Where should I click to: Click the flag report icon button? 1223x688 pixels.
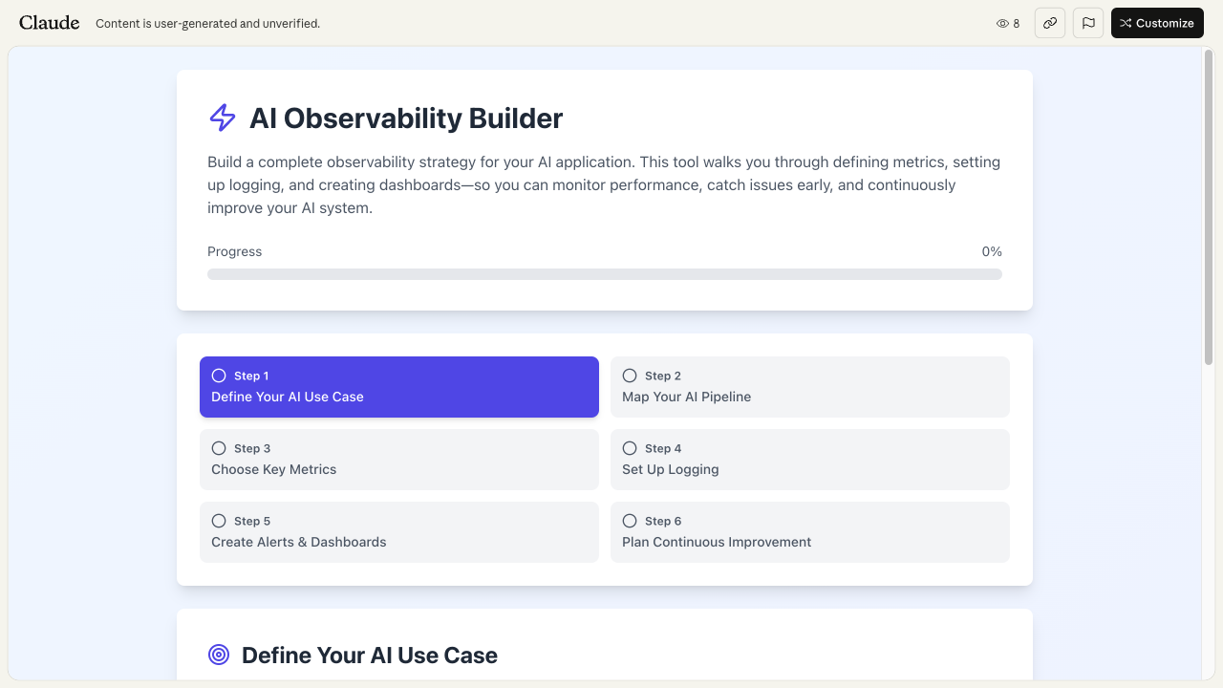(1088, 23)
